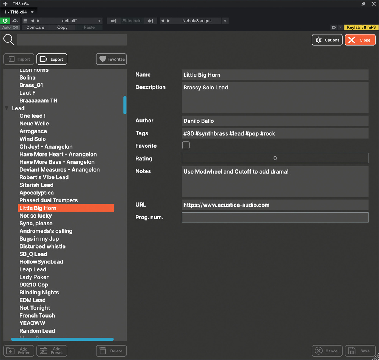
Task: Toggle the Compare button
Action: [35, 28]
